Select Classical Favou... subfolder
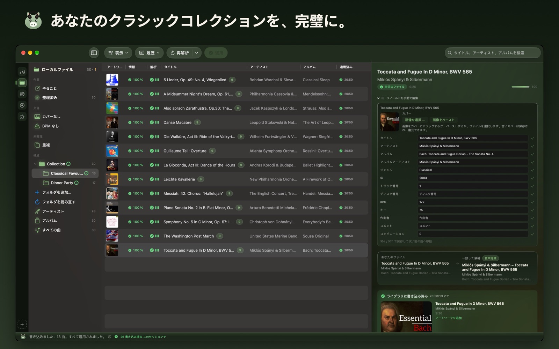559x349 pixels. click(x=65, y=173)
